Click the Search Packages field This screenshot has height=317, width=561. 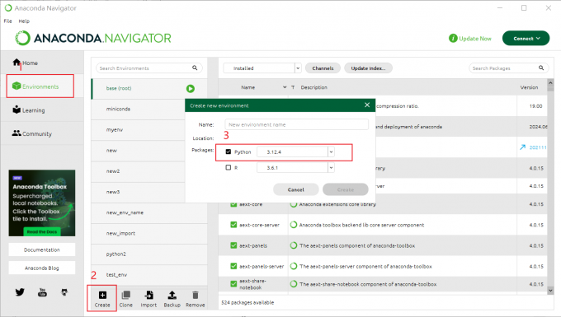click(509, 68)
